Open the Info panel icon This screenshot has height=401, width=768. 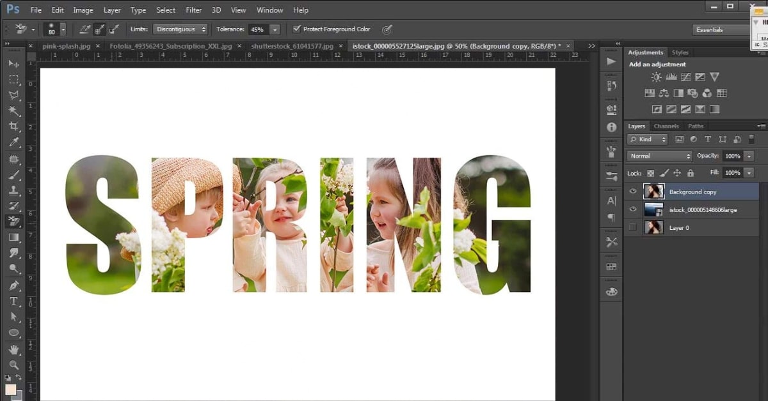click(x=611, y=127)
